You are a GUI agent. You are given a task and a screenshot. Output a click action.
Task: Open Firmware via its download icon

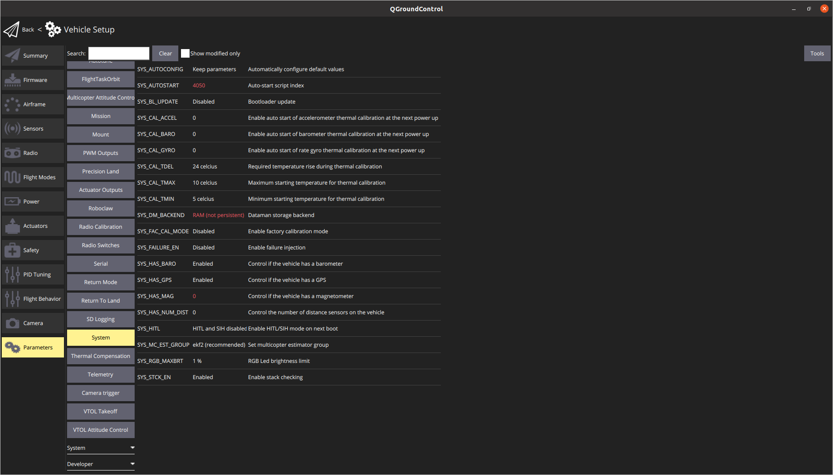12,80
